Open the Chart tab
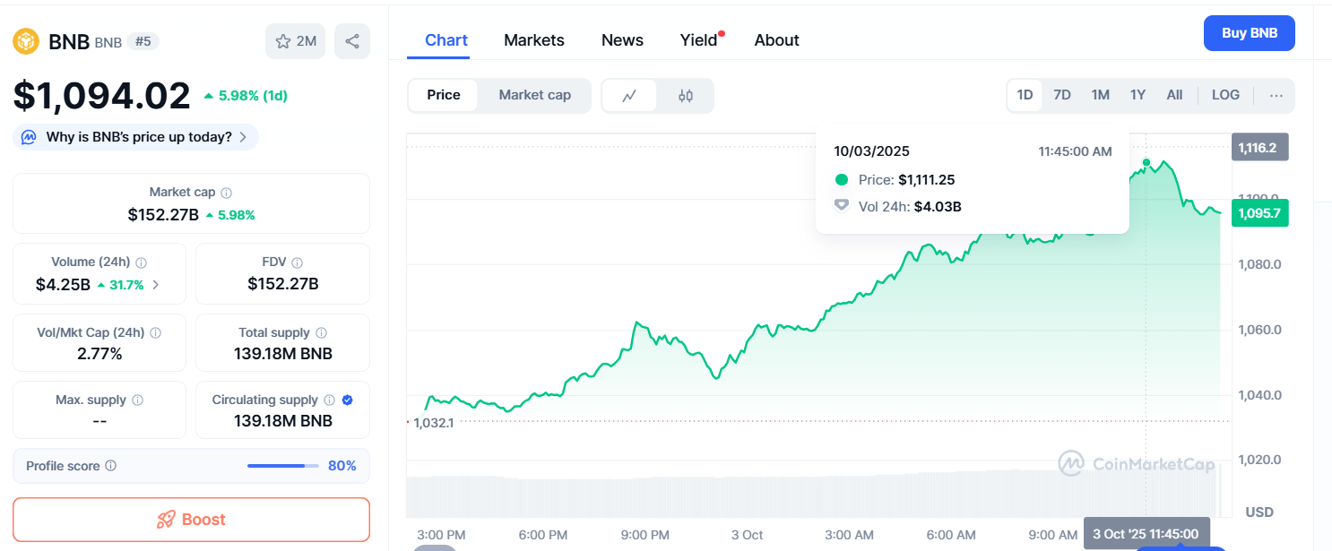The image size is (1332, 551). pos(446,40)
